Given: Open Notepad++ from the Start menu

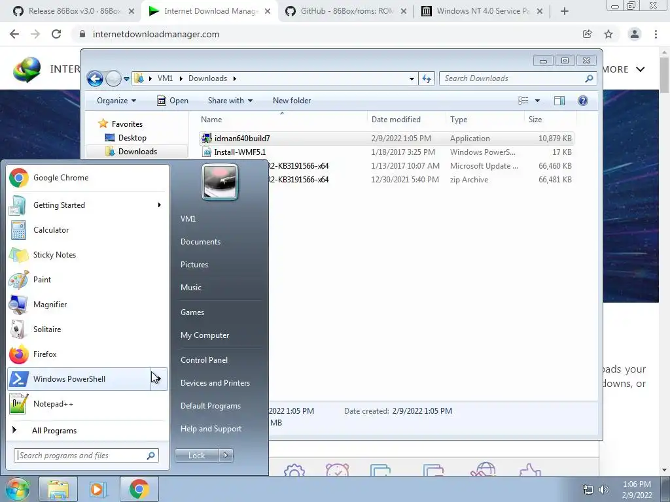Looking at the screenshot, I should [88, 404].
